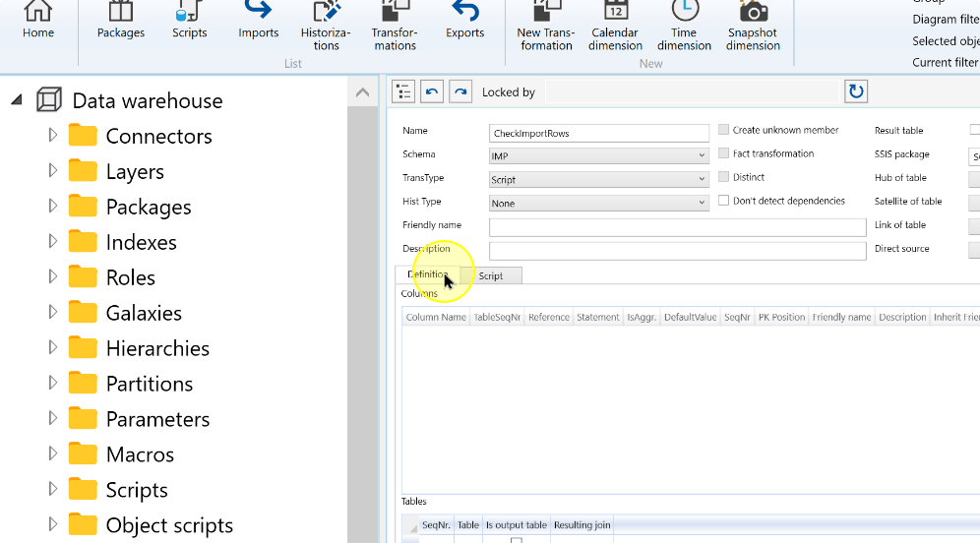Click the Undo arrow button
This screenshot has height=543, width=980.
point(432,91)
